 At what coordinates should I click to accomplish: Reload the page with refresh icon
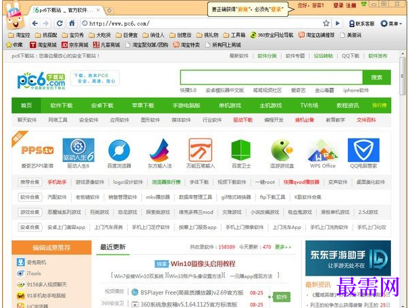coord(59,24)
